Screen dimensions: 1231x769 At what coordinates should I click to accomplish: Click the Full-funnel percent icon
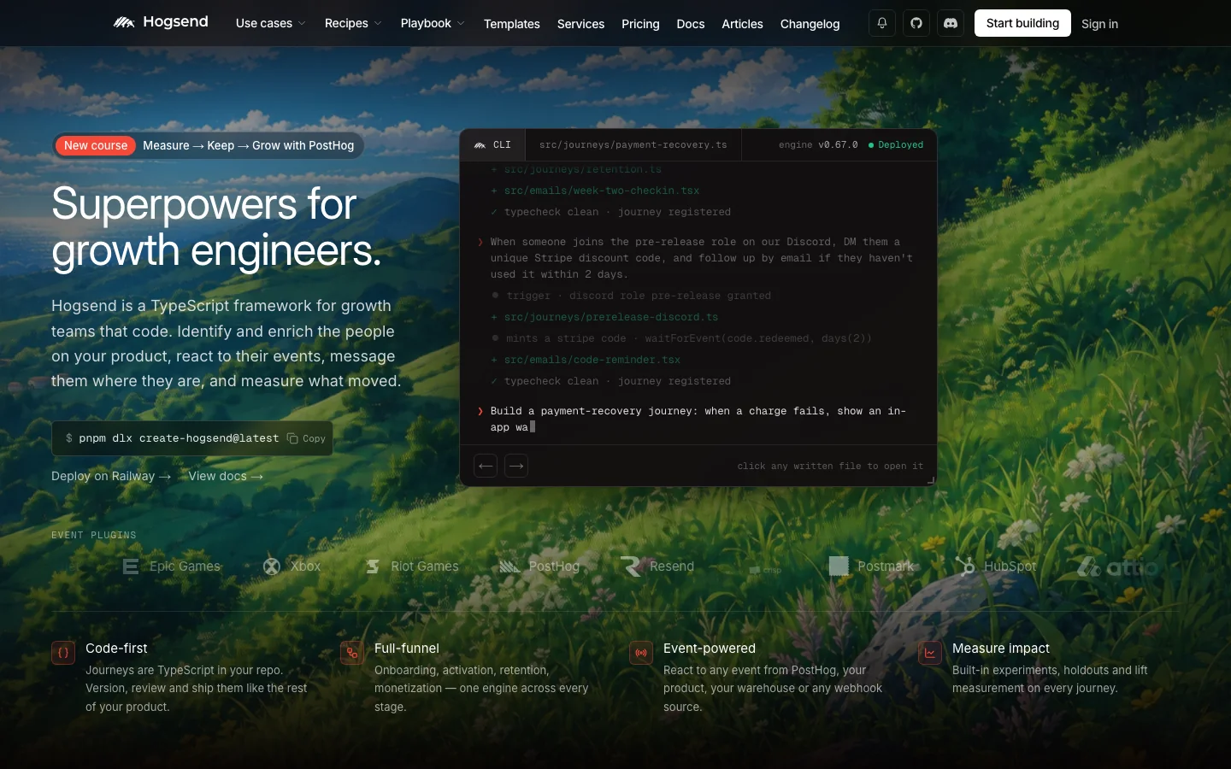352,653
